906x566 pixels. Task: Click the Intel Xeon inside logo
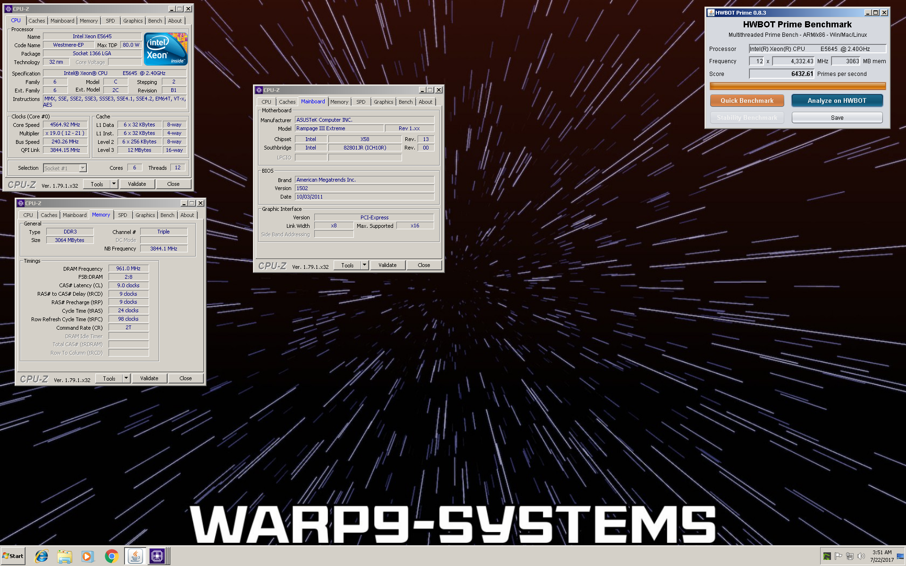[166, 49]
